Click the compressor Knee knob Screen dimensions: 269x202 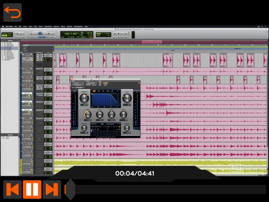point(88,115)
